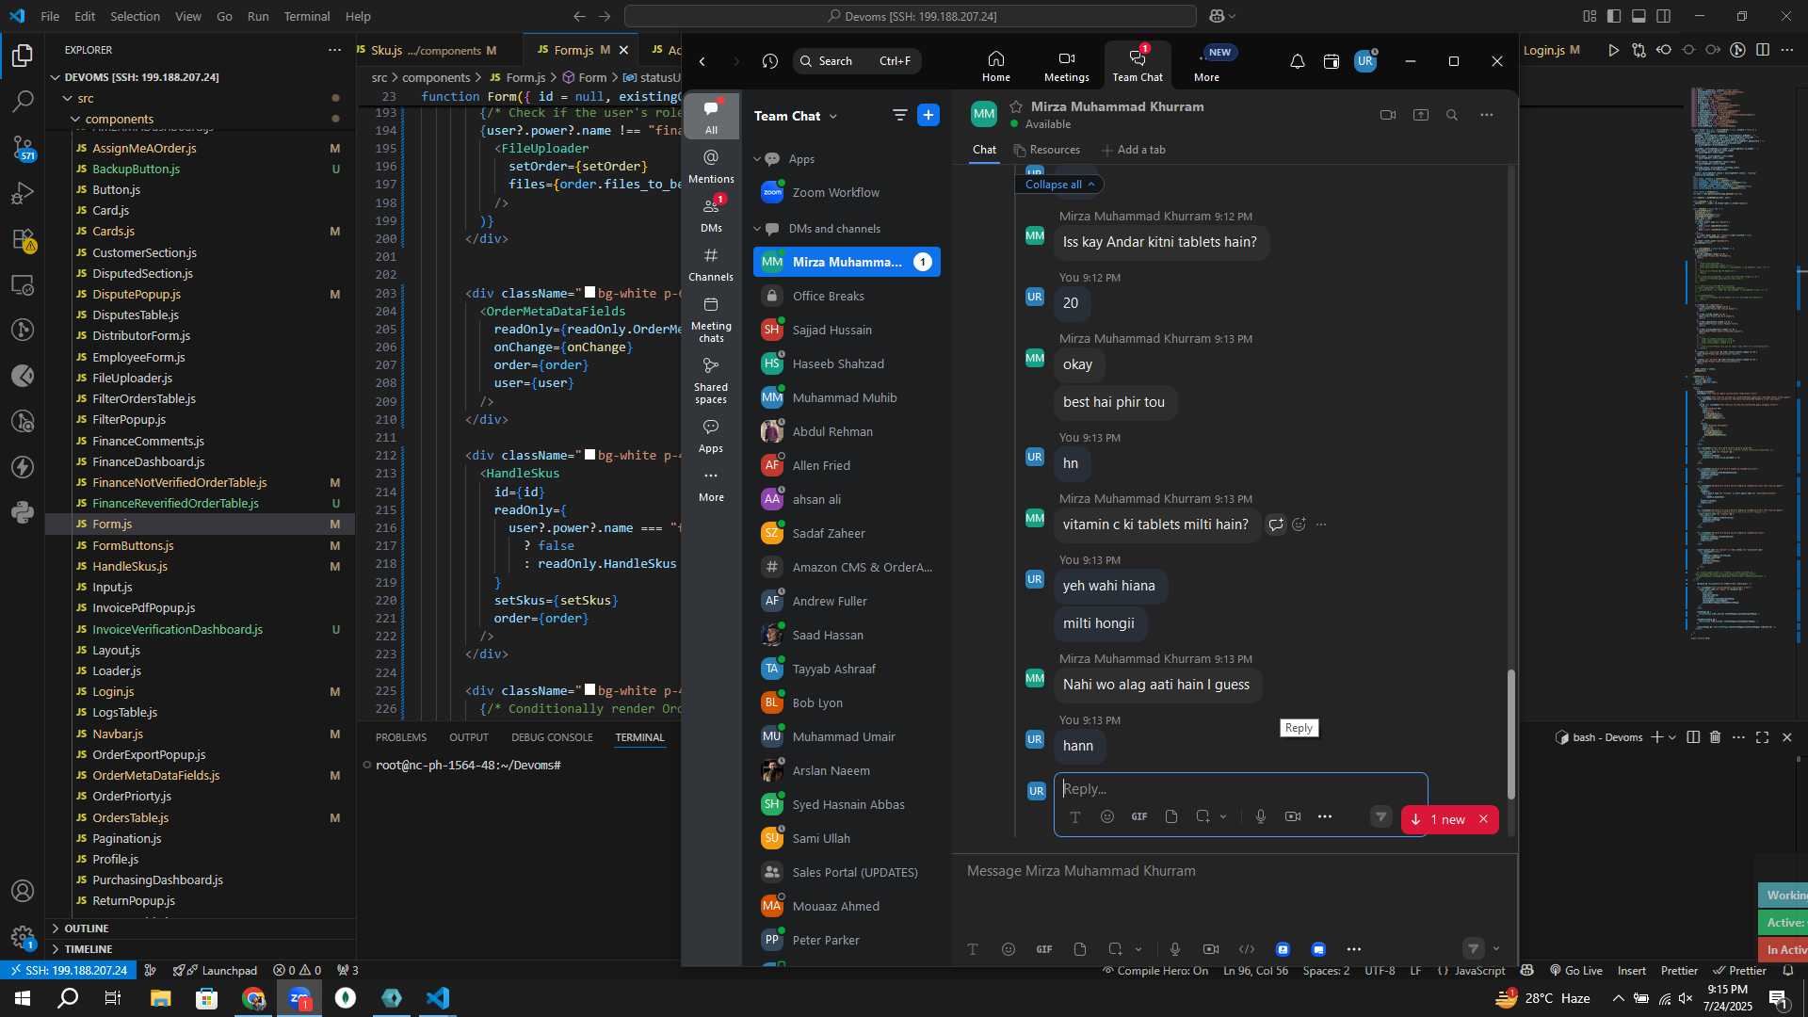Collapse all thread replies
The width and height of the screenshot is (1808, 1017).
click(x=1058, y=185)
